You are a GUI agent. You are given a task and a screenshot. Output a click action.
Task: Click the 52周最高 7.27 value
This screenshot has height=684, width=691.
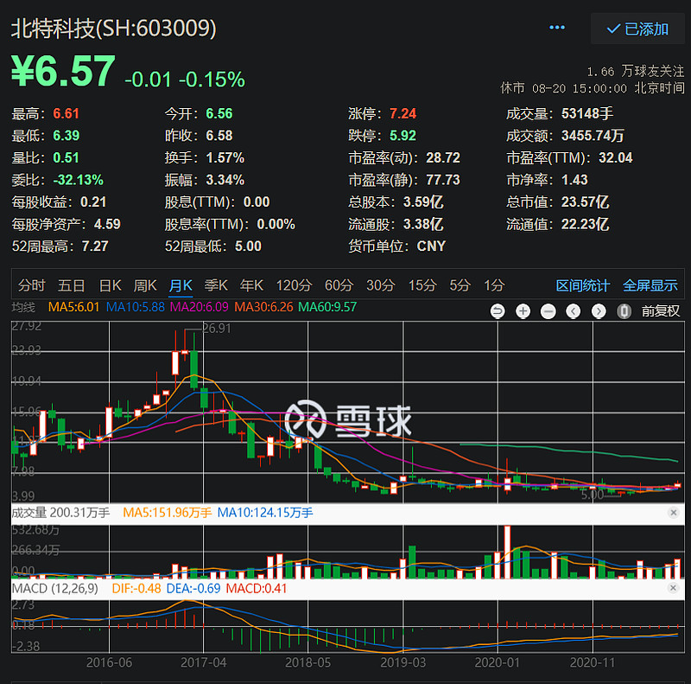coord(95,246)
